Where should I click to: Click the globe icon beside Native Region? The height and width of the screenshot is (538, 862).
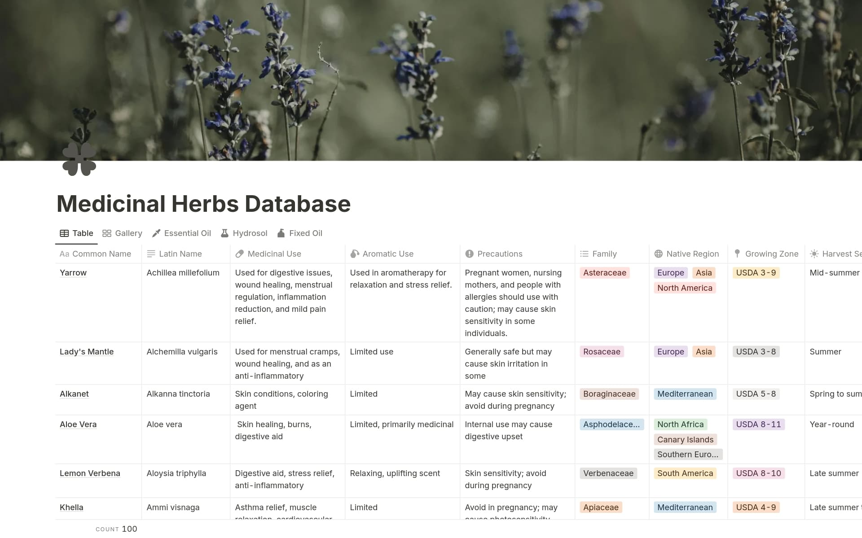[x=659, y=254]
